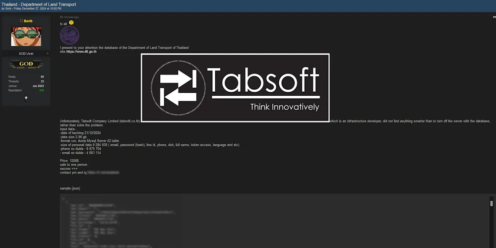
Task: Open the post count value 95
Action: point(42,77)
